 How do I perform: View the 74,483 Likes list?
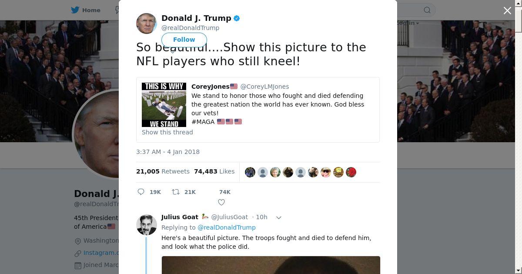click(x=214, y=171)
